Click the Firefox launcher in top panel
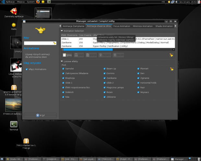Image resolution: width=201 pixels, height=161 pixels. point(38,2)
